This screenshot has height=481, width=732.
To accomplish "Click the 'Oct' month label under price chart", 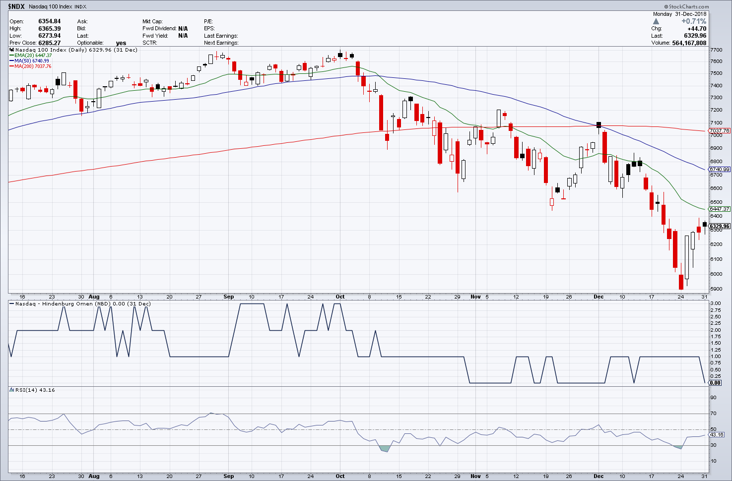I will point(340,297).
